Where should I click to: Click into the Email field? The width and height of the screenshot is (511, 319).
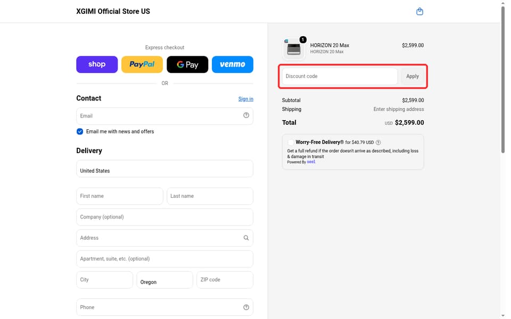[x=164, y=116]
